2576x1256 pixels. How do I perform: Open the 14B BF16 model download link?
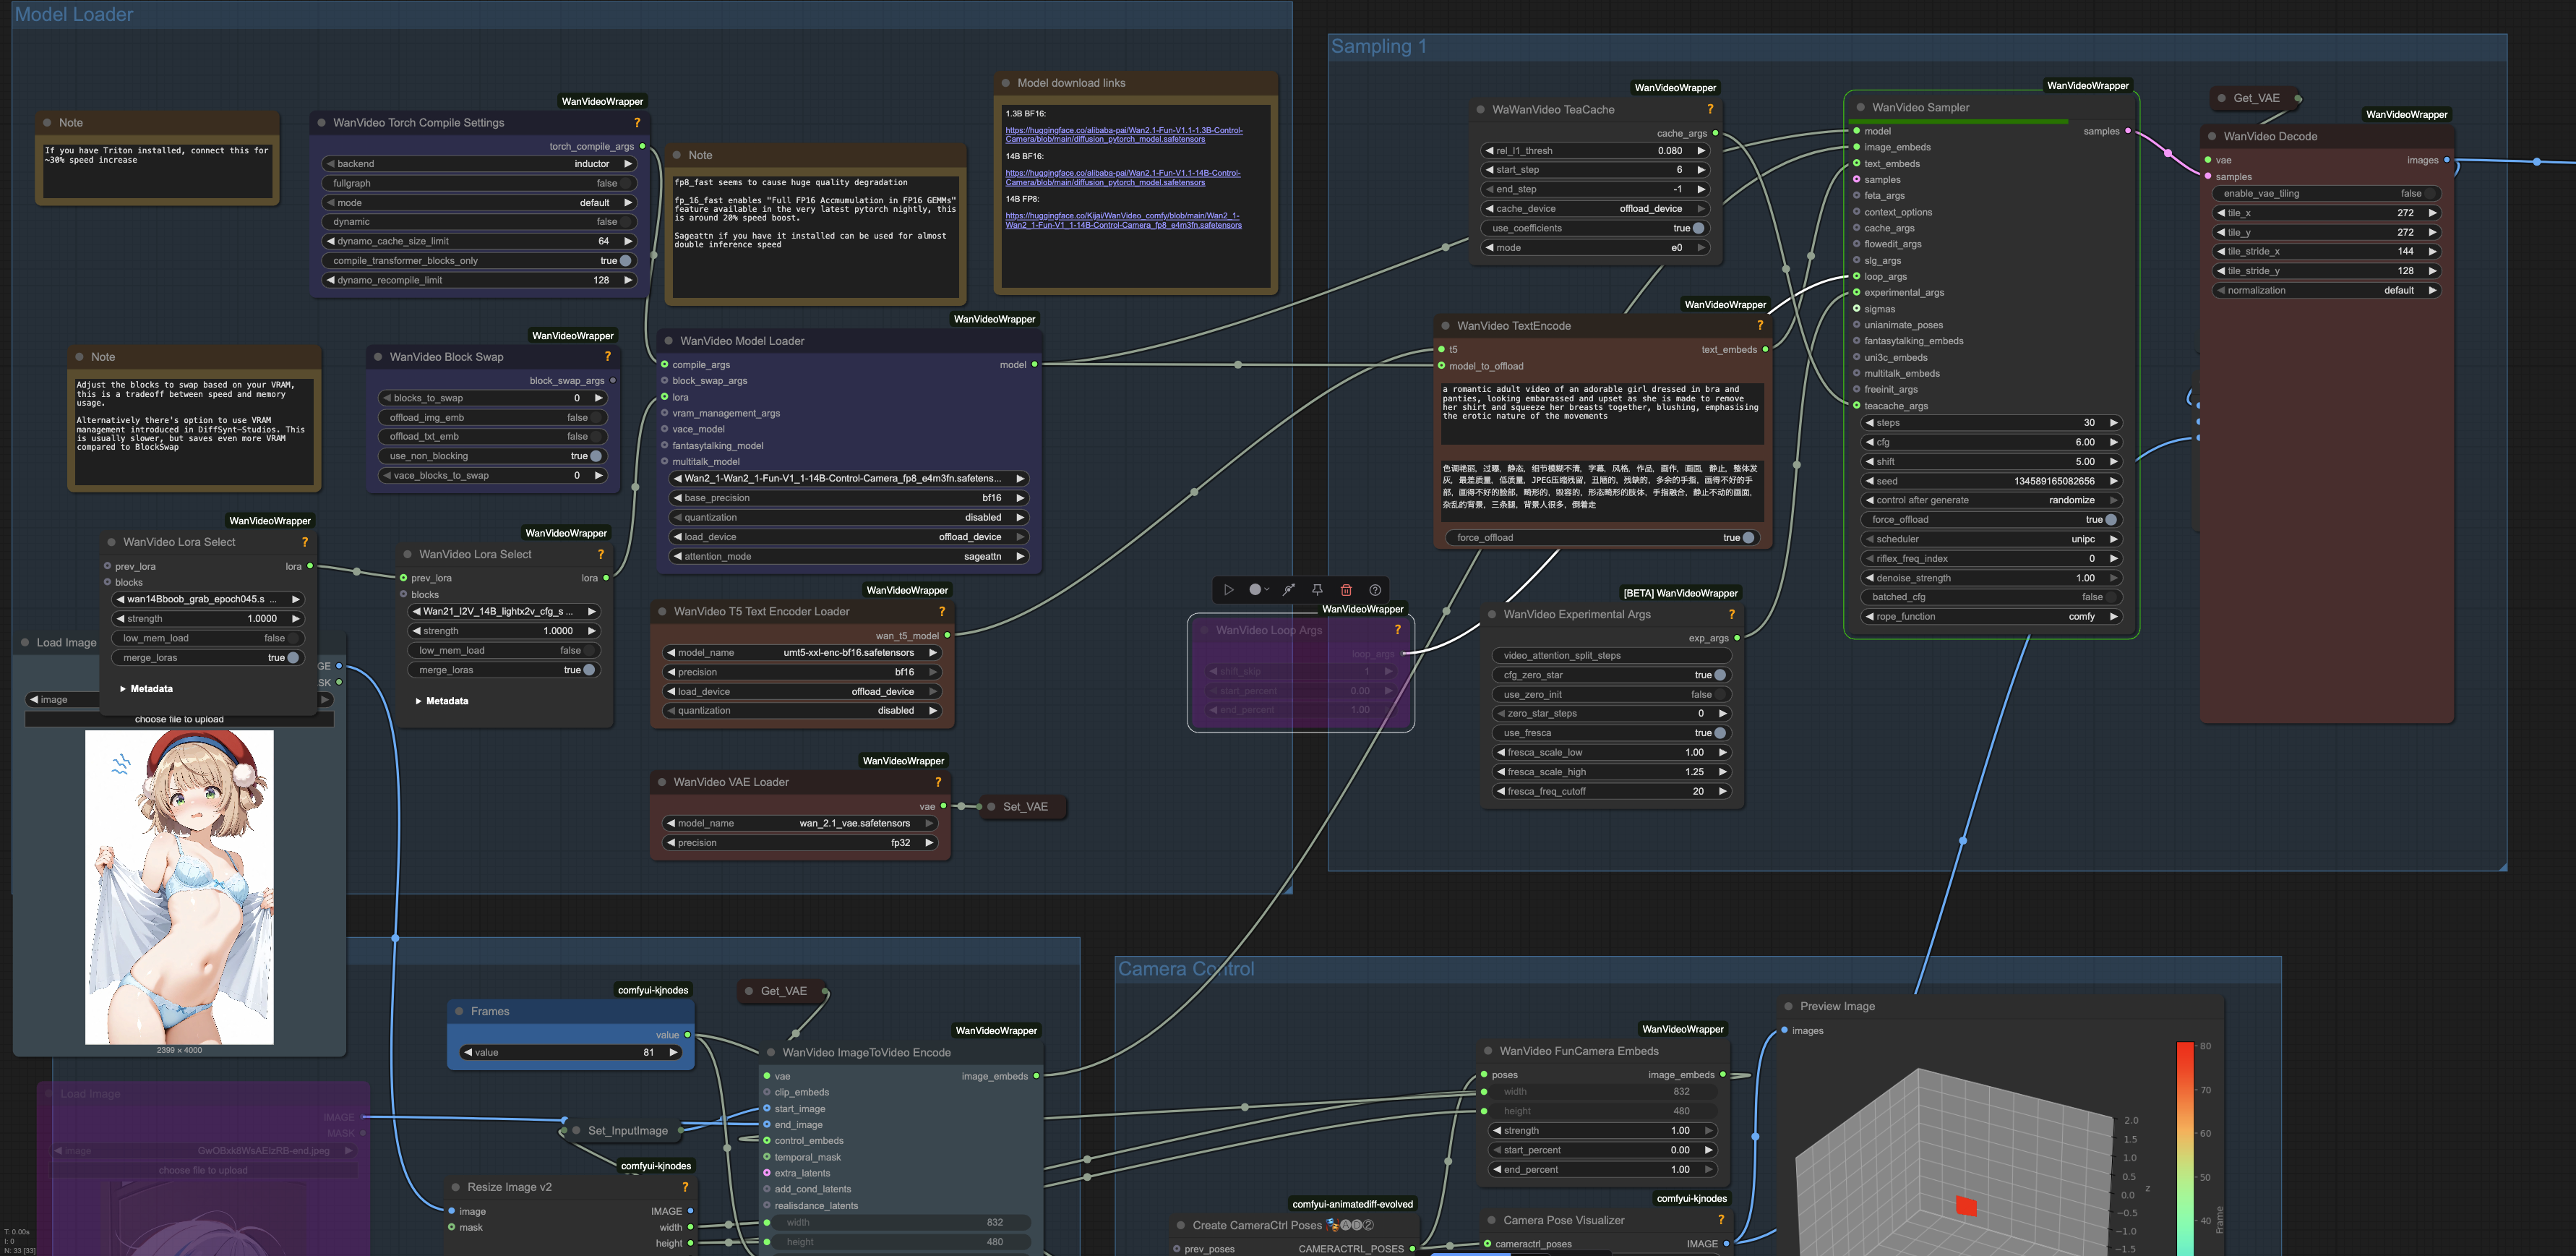pyautogui.click(x=1123, y=177)
